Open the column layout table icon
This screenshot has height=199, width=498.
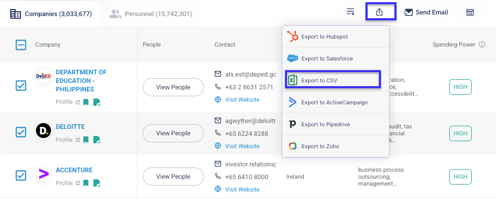pyautogui.click(x=470, y=12)
